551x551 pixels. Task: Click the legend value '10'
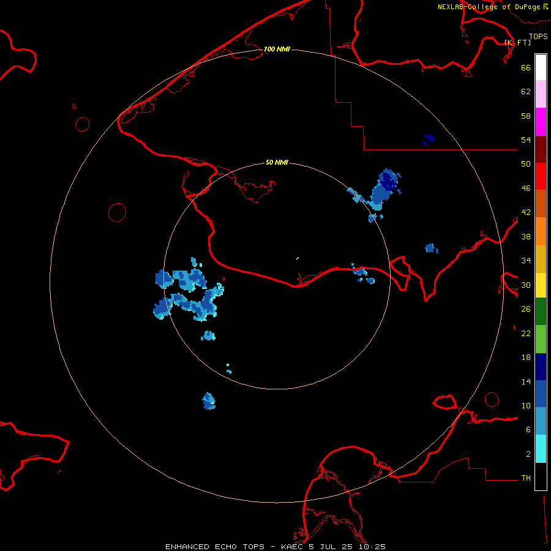click(526, 405)
